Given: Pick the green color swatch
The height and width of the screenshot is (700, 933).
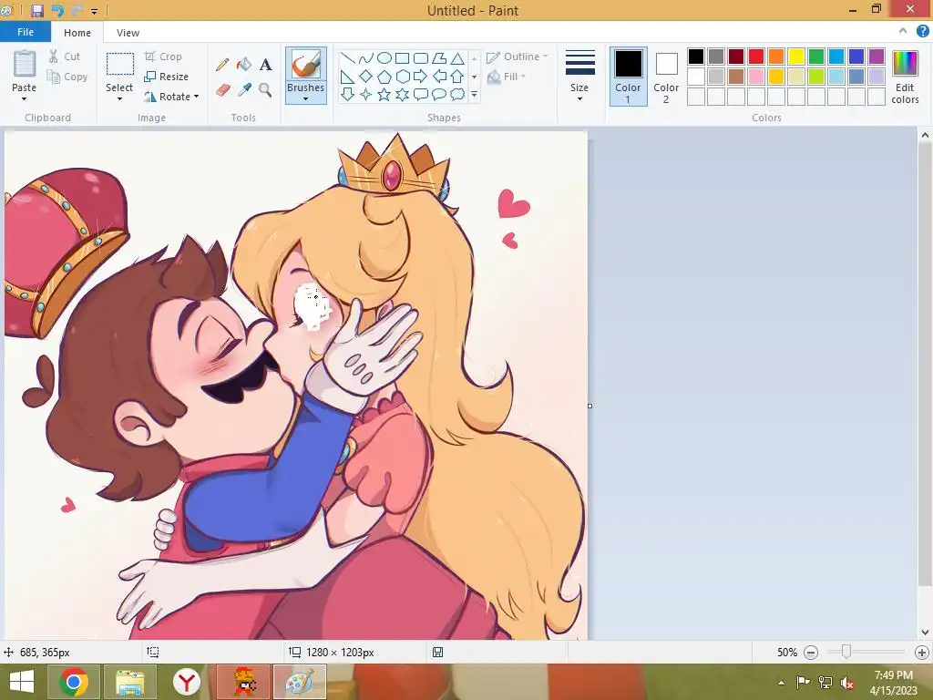Looking at the screenshot, I should click(816, 57).
